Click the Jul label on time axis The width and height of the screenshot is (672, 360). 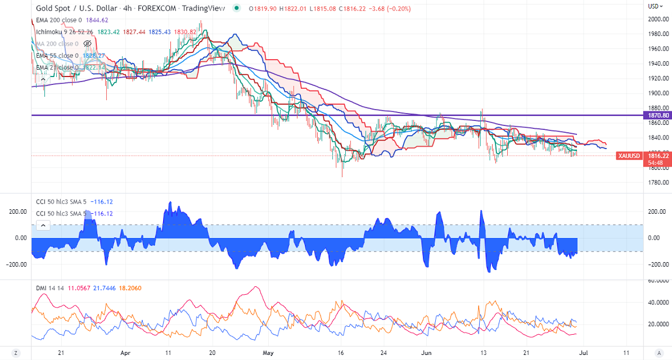[584, 353]
